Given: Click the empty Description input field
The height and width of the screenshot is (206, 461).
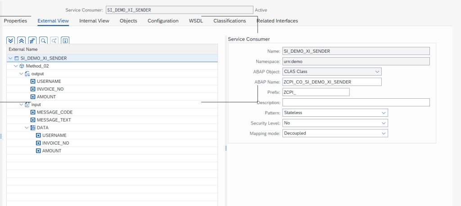Looking at the screenshot, I should (356, 102).
